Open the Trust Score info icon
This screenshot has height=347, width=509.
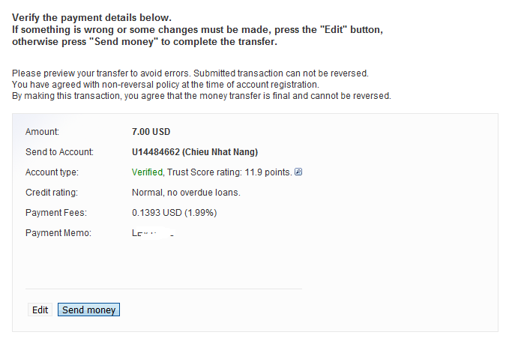coord(298,172)
